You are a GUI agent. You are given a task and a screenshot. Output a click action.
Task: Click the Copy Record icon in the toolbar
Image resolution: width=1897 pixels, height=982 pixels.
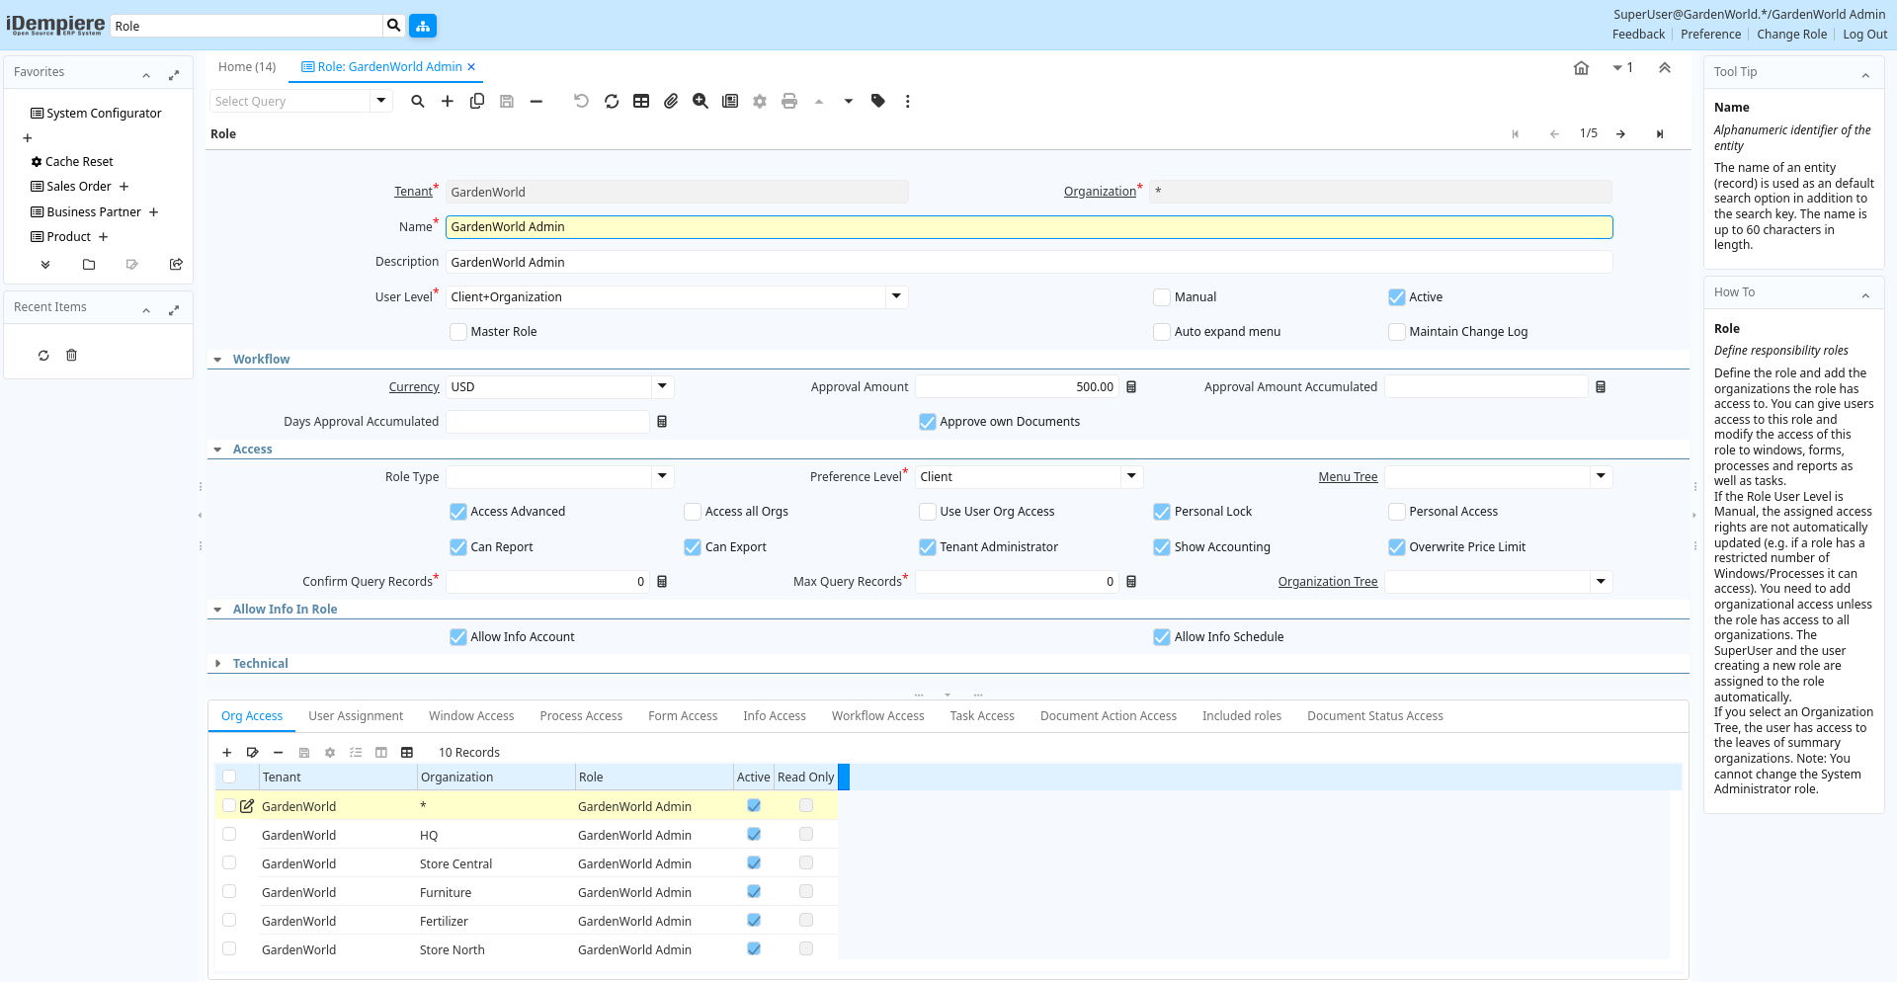(x=477, y=101)
